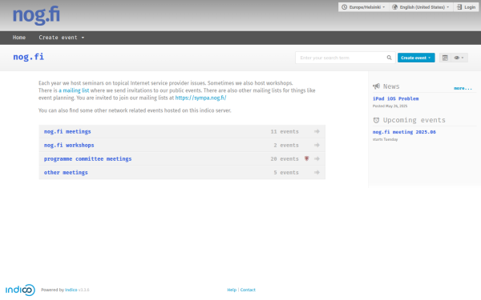
Task: Open other meetings category
Action: tap(66, 173)
